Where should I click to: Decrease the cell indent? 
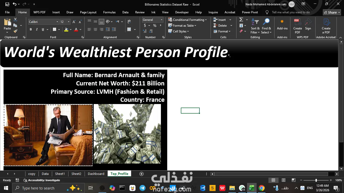point(108,29)
